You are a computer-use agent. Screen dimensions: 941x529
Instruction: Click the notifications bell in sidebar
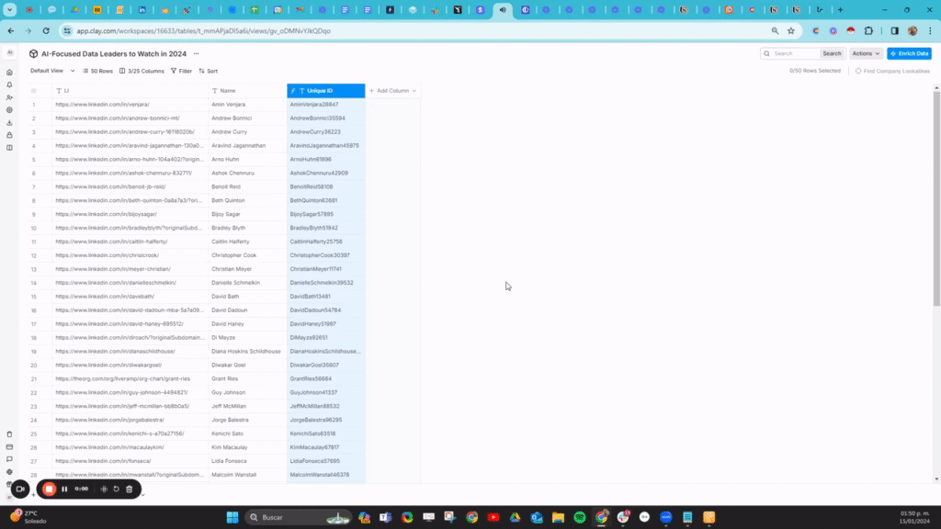click(9, 84)
